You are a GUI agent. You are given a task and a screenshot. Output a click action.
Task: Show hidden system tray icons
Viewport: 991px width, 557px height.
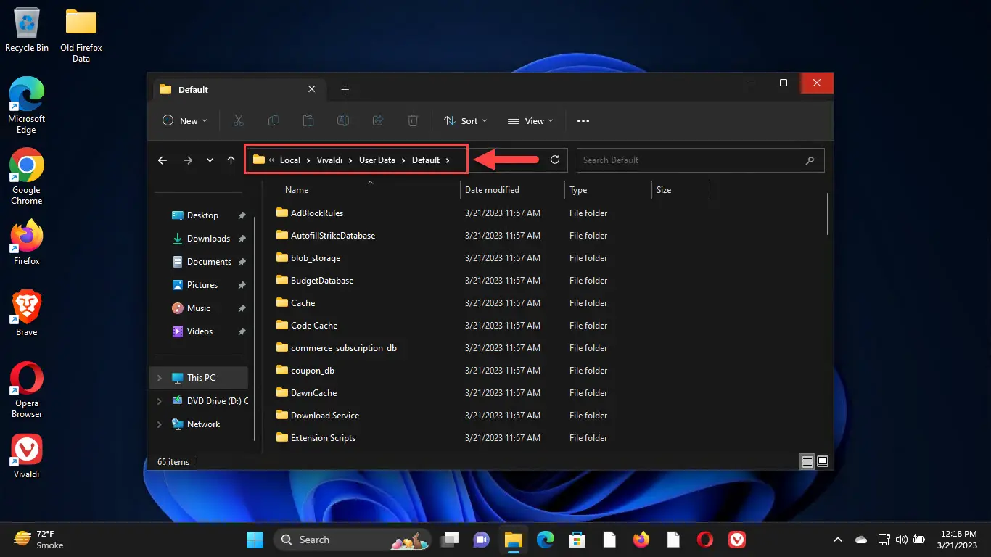(x=838, y=540)
